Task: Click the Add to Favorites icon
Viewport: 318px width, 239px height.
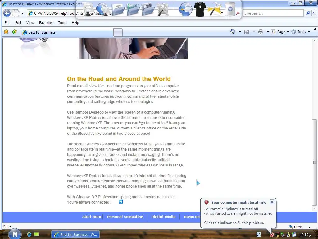Action: (x=14, y=32)
